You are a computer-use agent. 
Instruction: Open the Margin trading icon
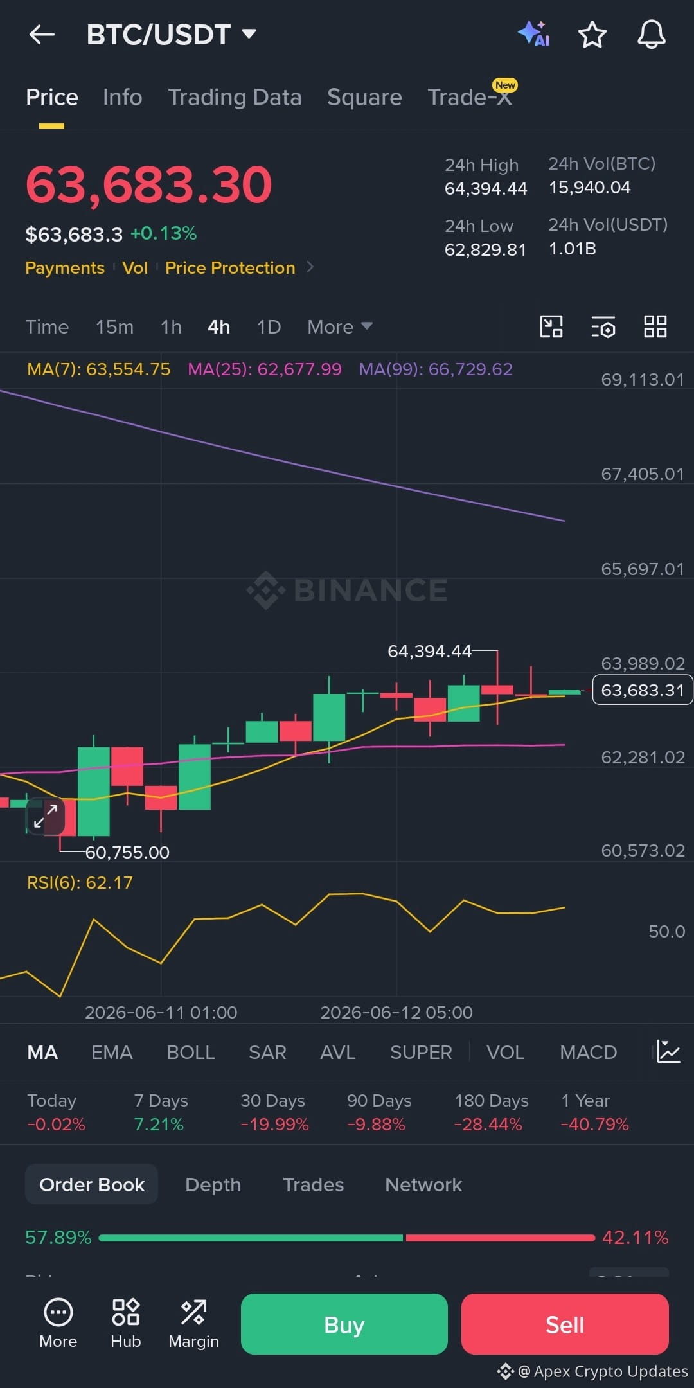[193, 1324]
